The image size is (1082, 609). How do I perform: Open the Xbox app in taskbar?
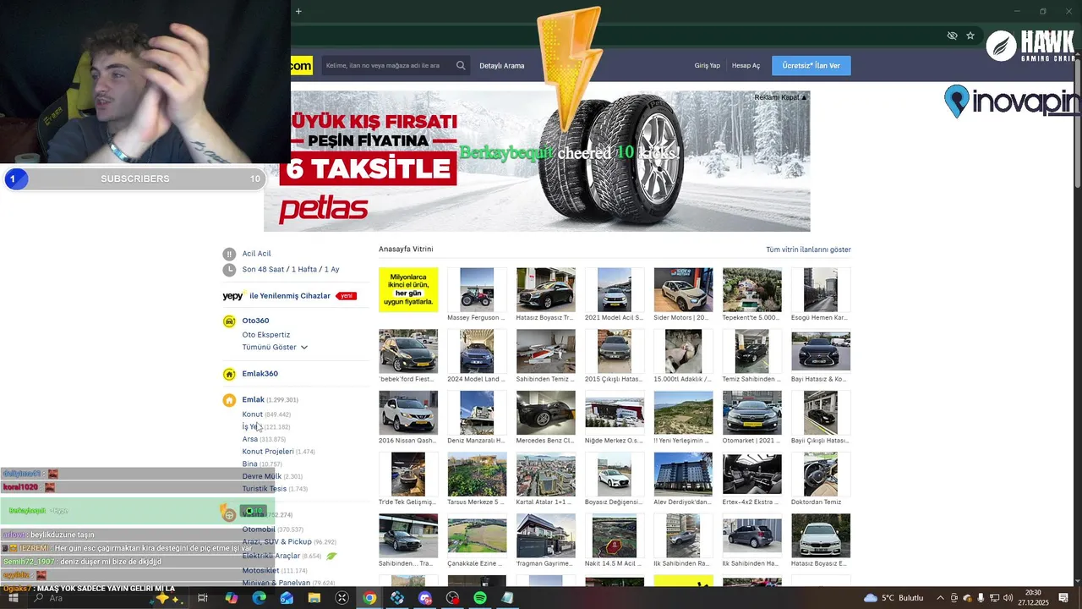(342, 598)
